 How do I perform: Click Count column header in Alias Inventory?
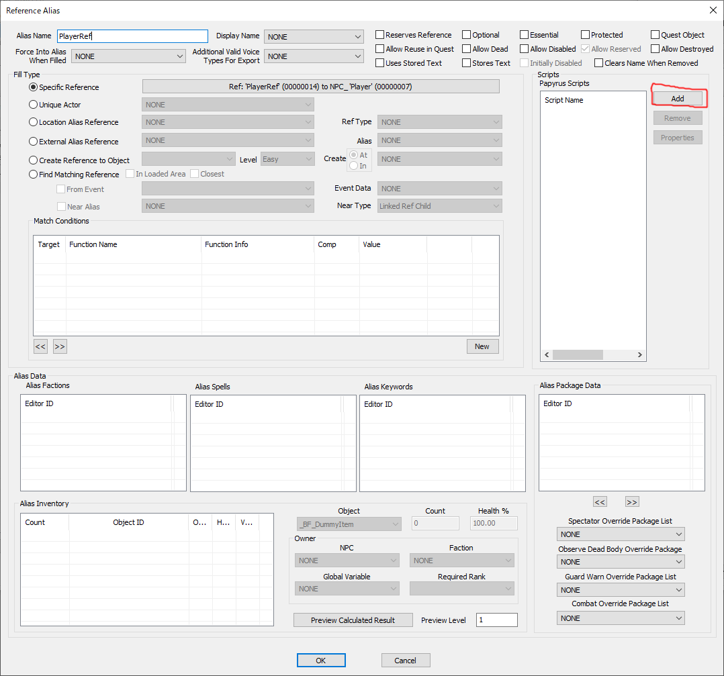coord(45,522)
